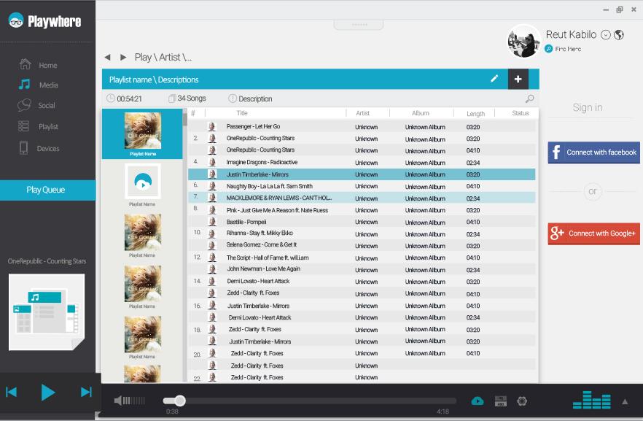Connect with facebook
Image resolution: width=643 pixels, height=421 pixels.
(x=593, y=152)
